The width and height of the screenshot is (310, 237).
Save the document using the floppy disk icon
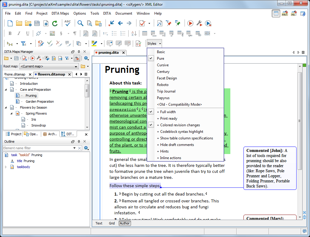coord(37,23)
